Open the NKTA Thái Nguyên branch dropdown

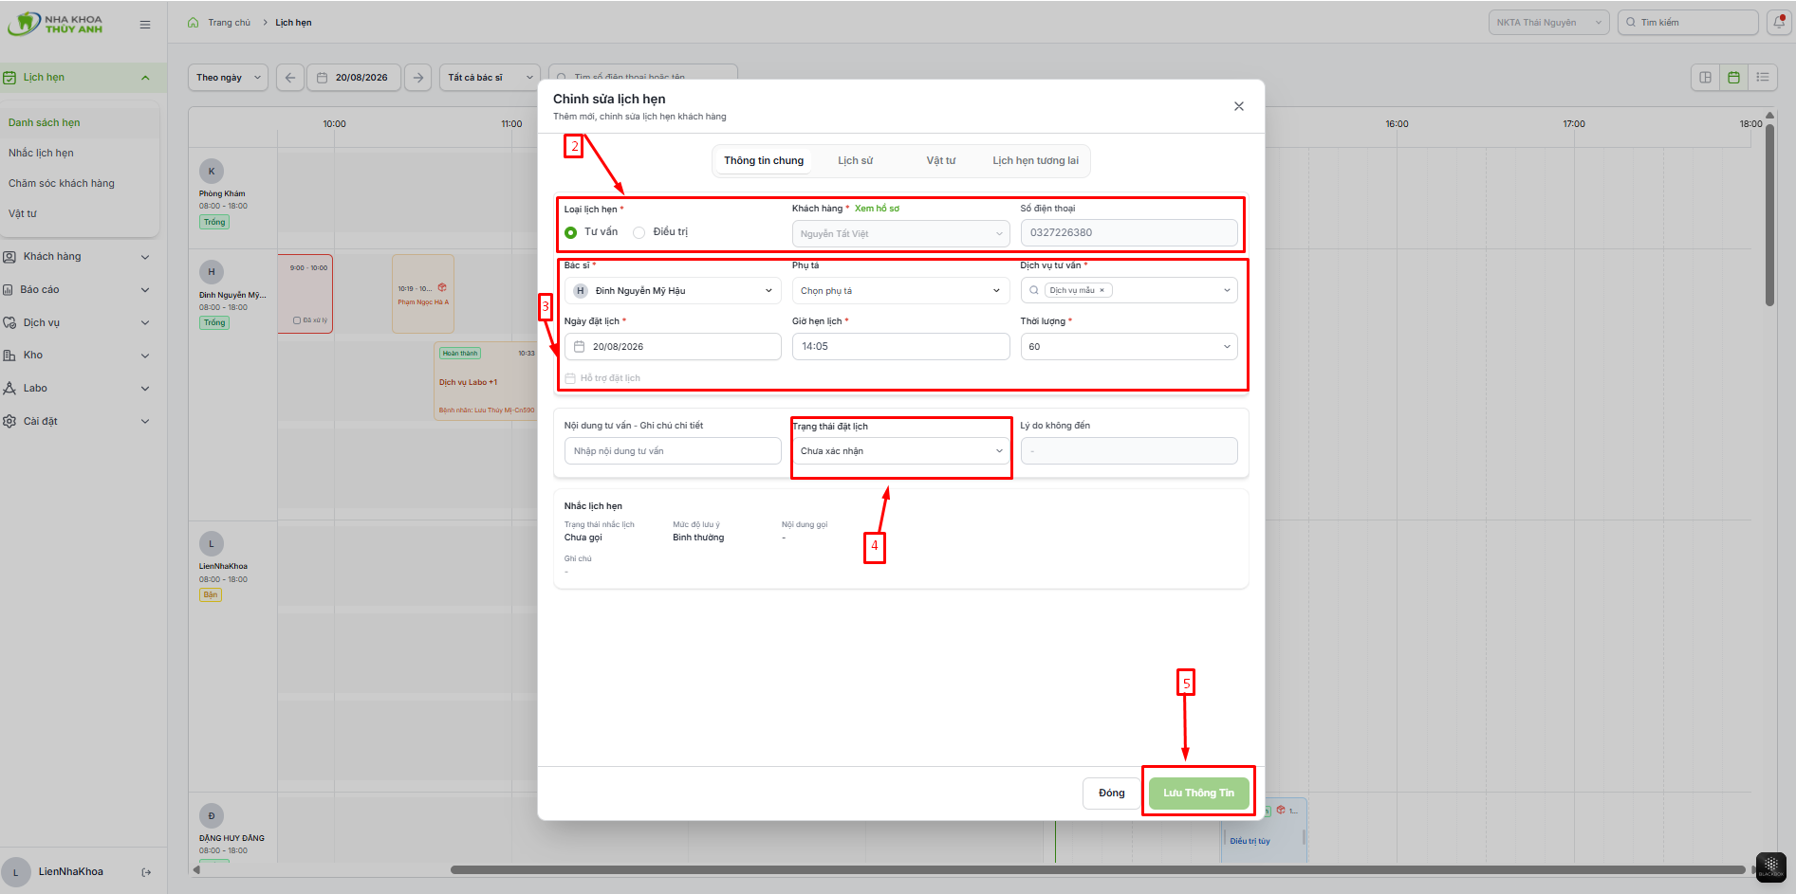tap(1548, 23)
